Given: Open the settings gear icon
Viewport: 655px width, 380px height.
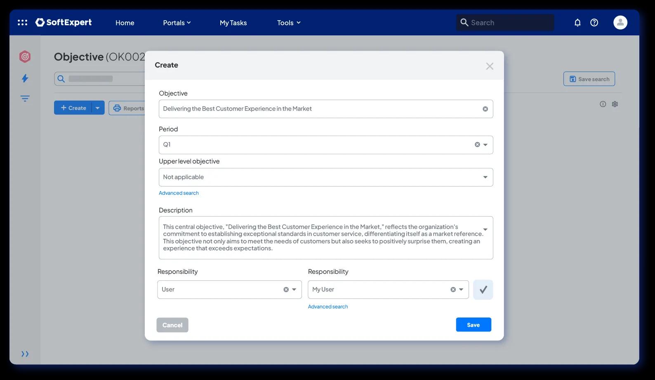Looking at the screenshot, I should [x=615, y=104].
